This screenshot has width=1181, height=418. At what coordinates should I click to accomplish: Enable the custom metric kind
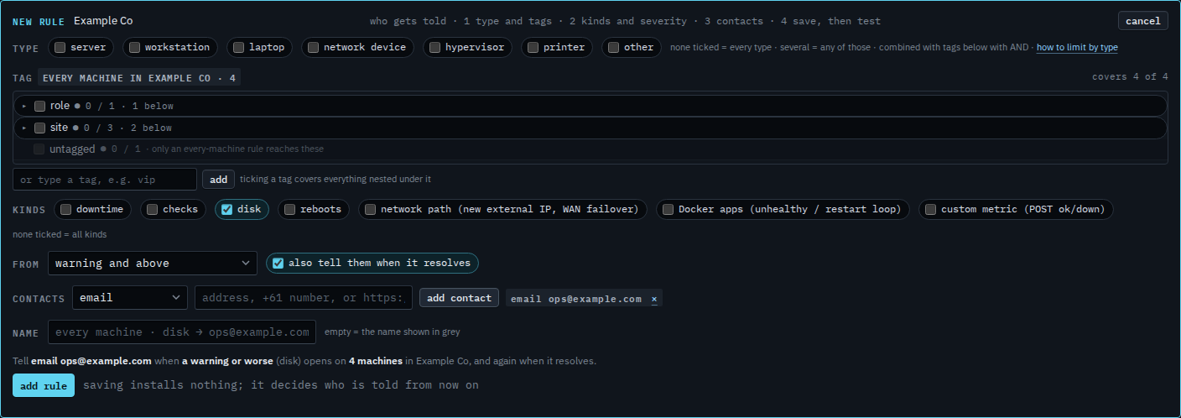pos(930,209)
